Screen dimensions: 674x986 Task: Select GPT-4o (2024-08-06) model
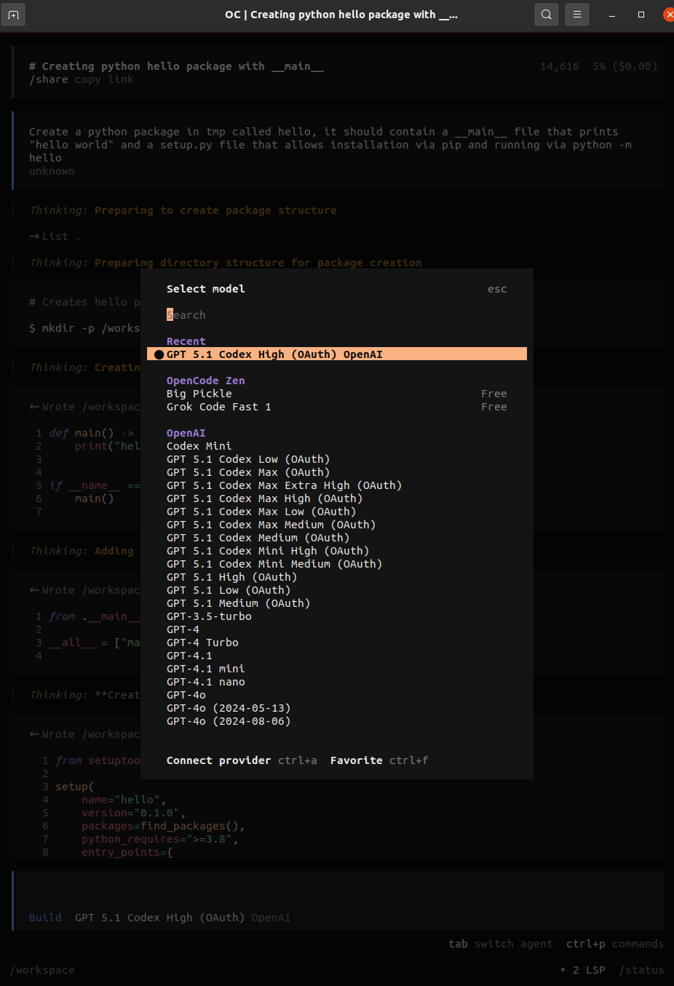point(229,721)
